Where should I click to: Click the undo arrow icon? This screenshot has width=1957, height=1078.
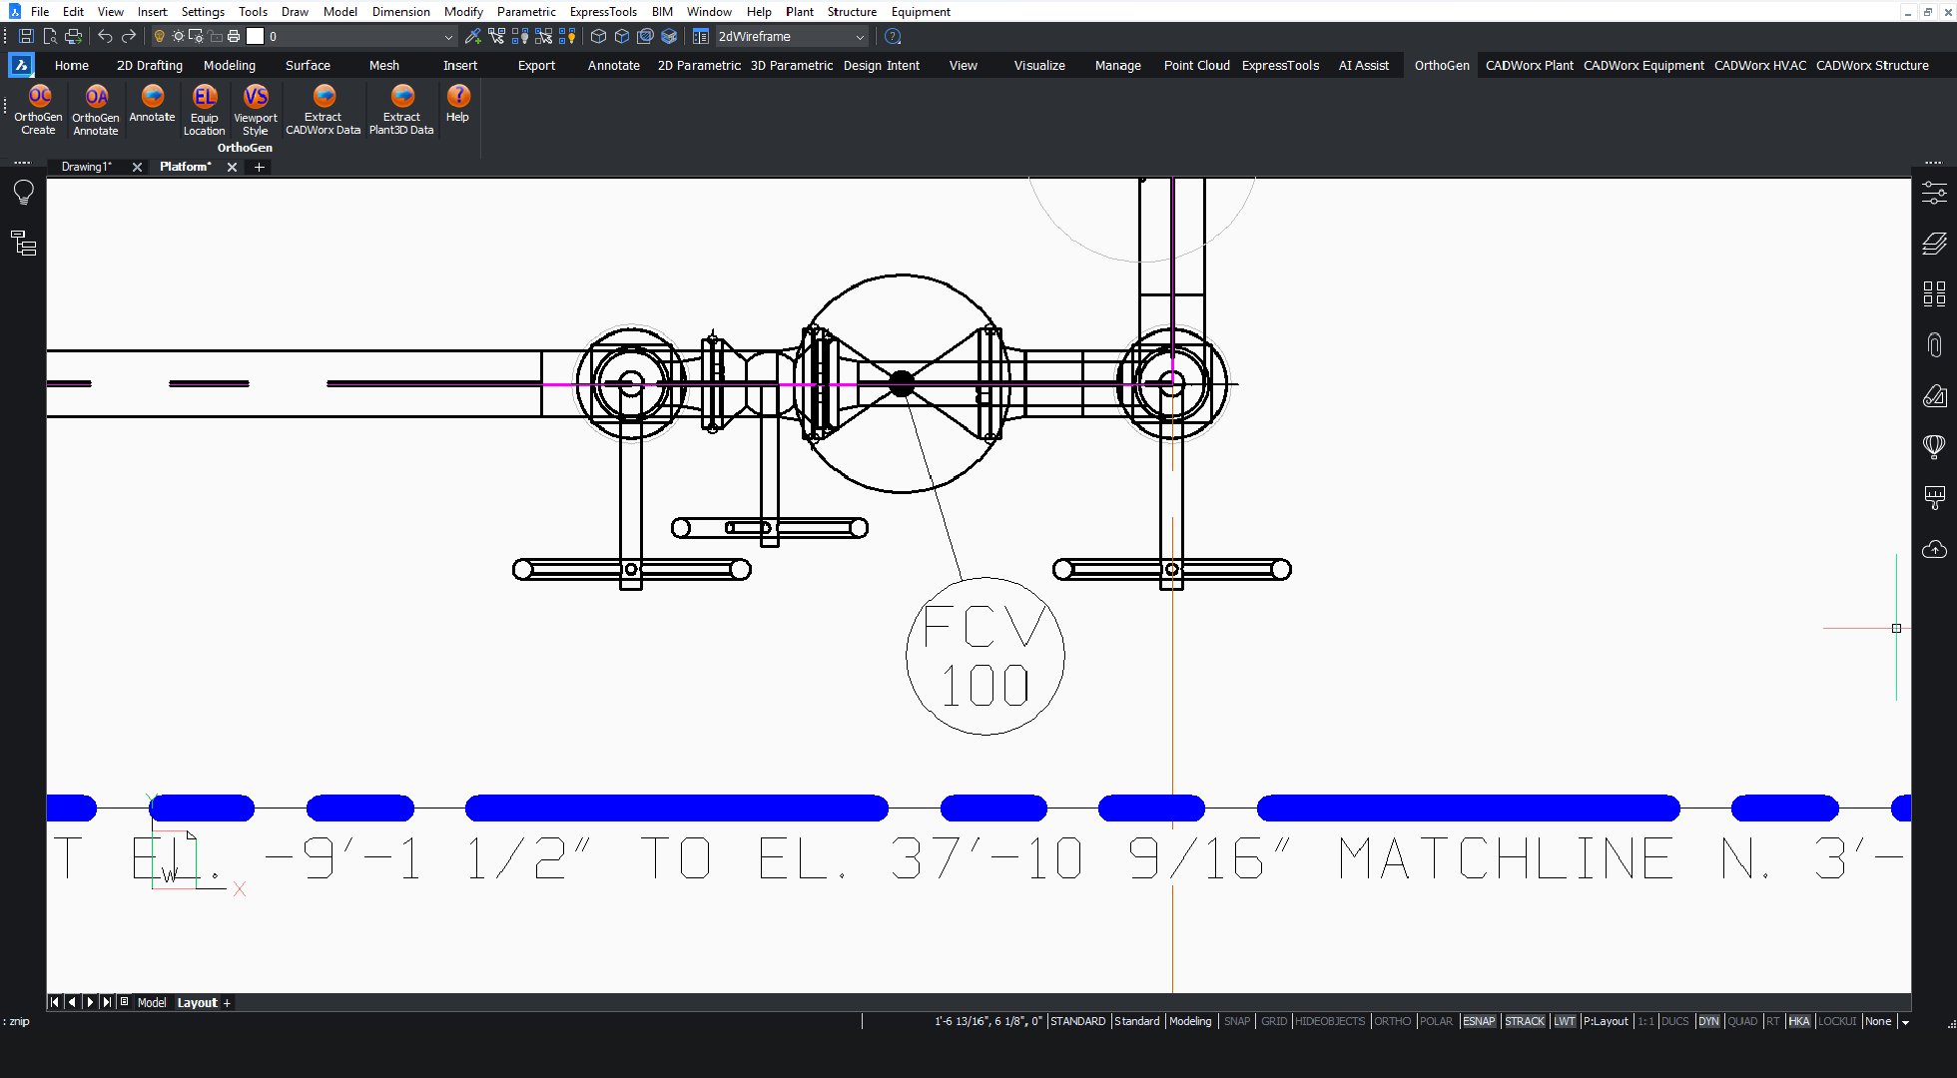(105, 36)
